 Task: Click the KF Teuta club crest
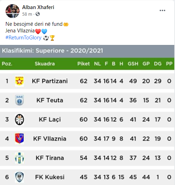20,100
